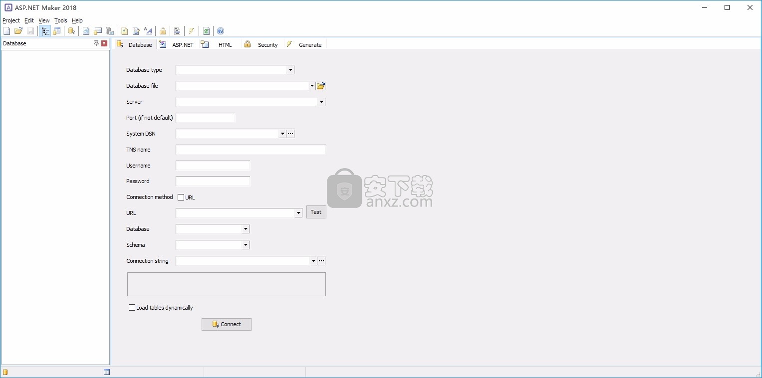Click the menu editor toolbar icon
The image size is (762, 378).
point(177,31)
